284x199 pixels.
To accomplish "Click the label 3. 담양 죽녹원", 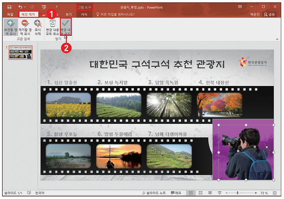I will point(163,82).
